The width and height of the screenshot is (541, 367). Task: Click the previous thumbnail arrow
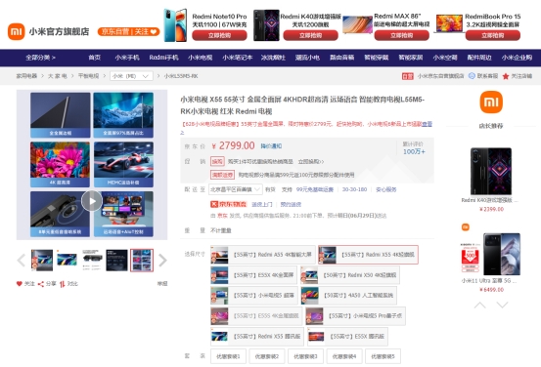(x=22, y=261)
